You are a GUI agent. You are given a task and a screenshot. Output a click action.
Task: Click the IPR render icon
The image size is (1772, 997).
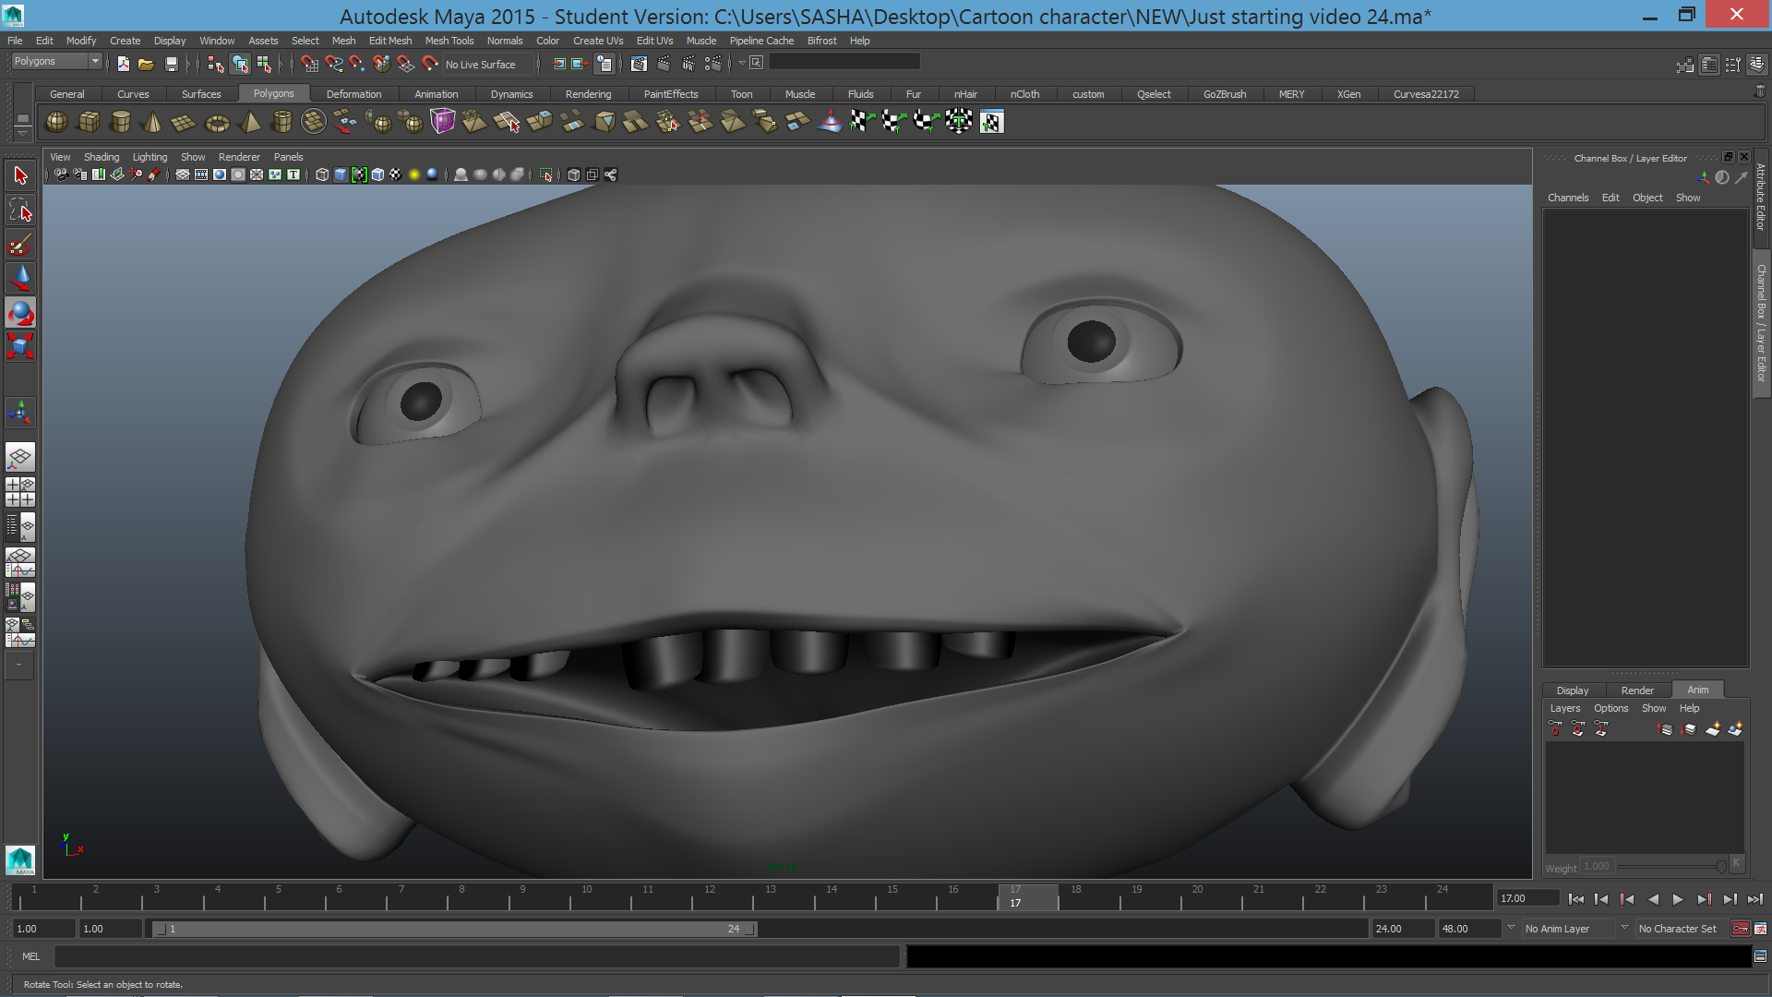688,64
